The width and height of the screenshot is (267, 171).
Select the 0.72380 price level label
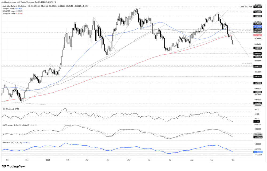[257, 12]
